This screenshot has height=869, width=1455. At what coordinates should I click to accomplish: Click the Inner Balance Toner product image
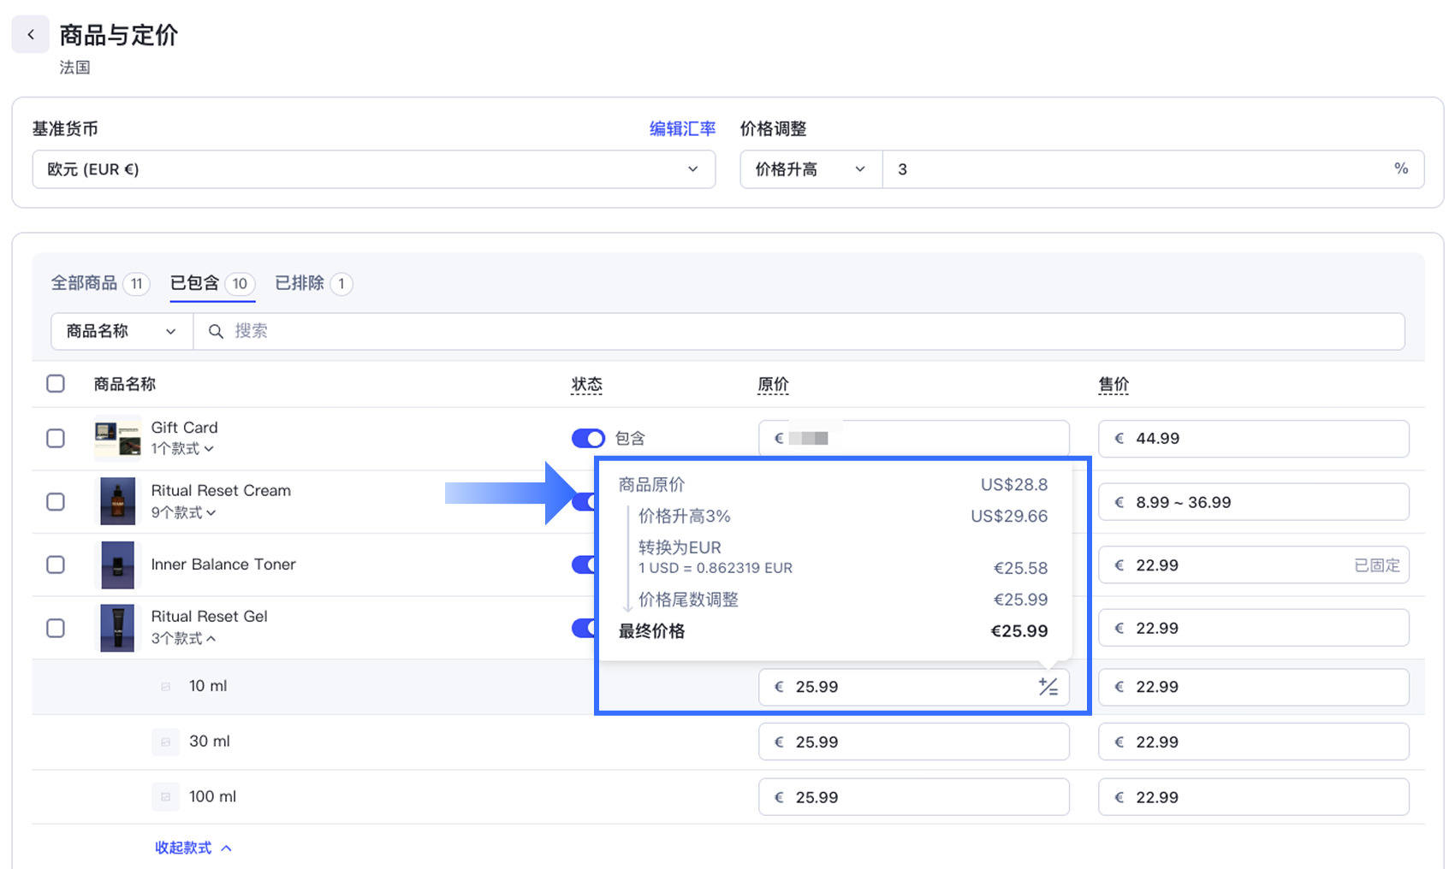(x=117, y=565)
